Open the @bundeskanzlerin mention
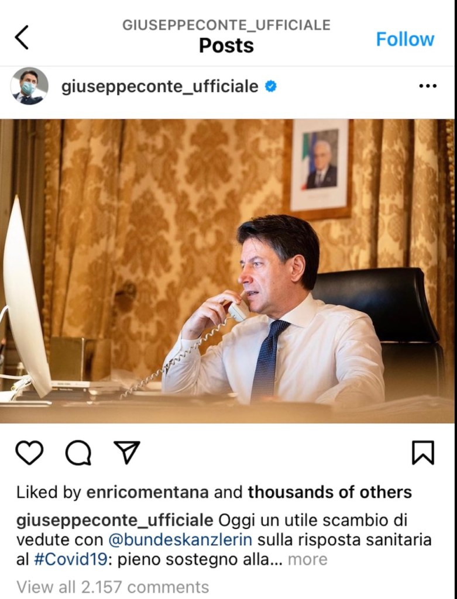The height and width of the screenshot is (599, 457). [x=180, y=540]
